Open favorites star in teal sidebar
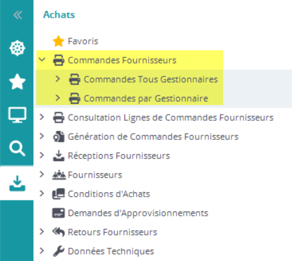 (x=17, y=81)
